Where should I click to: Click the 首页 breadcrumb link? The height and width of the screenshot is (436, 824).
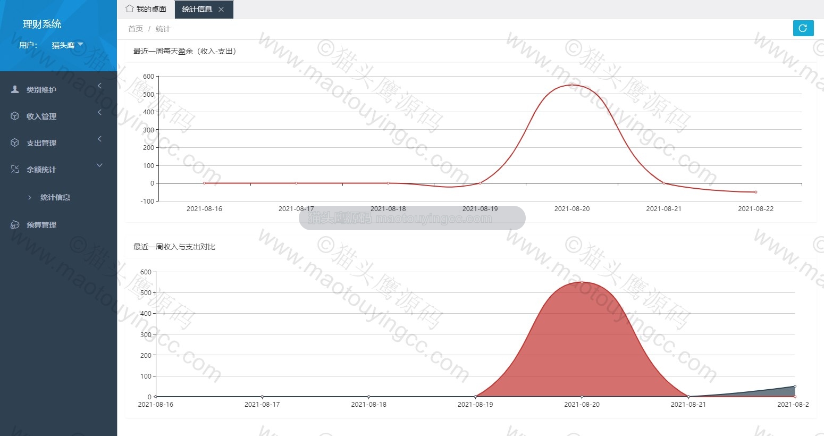(x=136, y=29)
